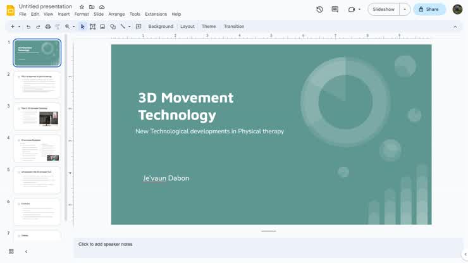This screenshot has height=263, width=468.
Task: Open the Slide menu
Action: coord(99,14)
